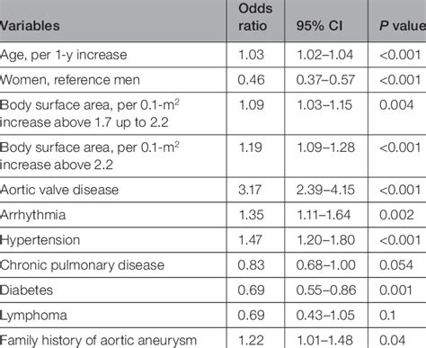The height and width of the screenshot is (348, 426).
Task: Click the Diabetes row label
Action: 26,290
